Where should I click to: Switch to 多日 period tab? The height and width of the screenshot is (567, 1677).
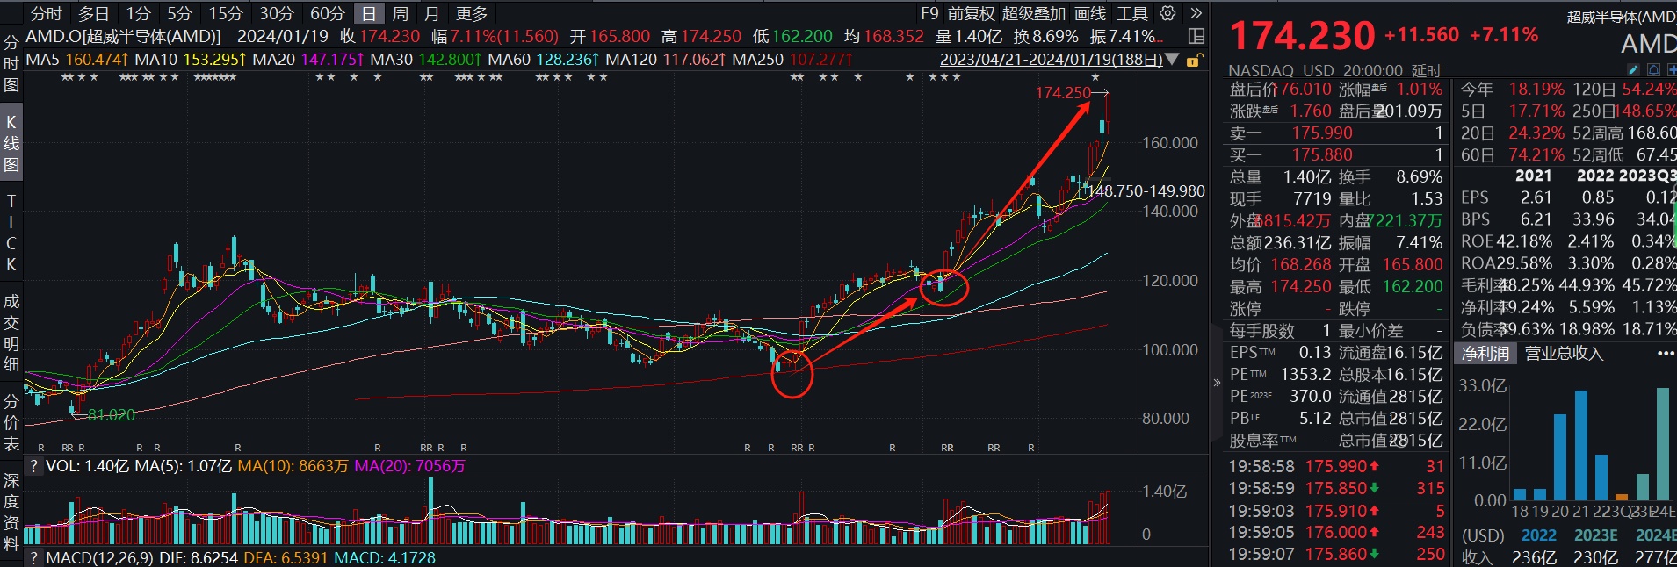tap(93, 13)
